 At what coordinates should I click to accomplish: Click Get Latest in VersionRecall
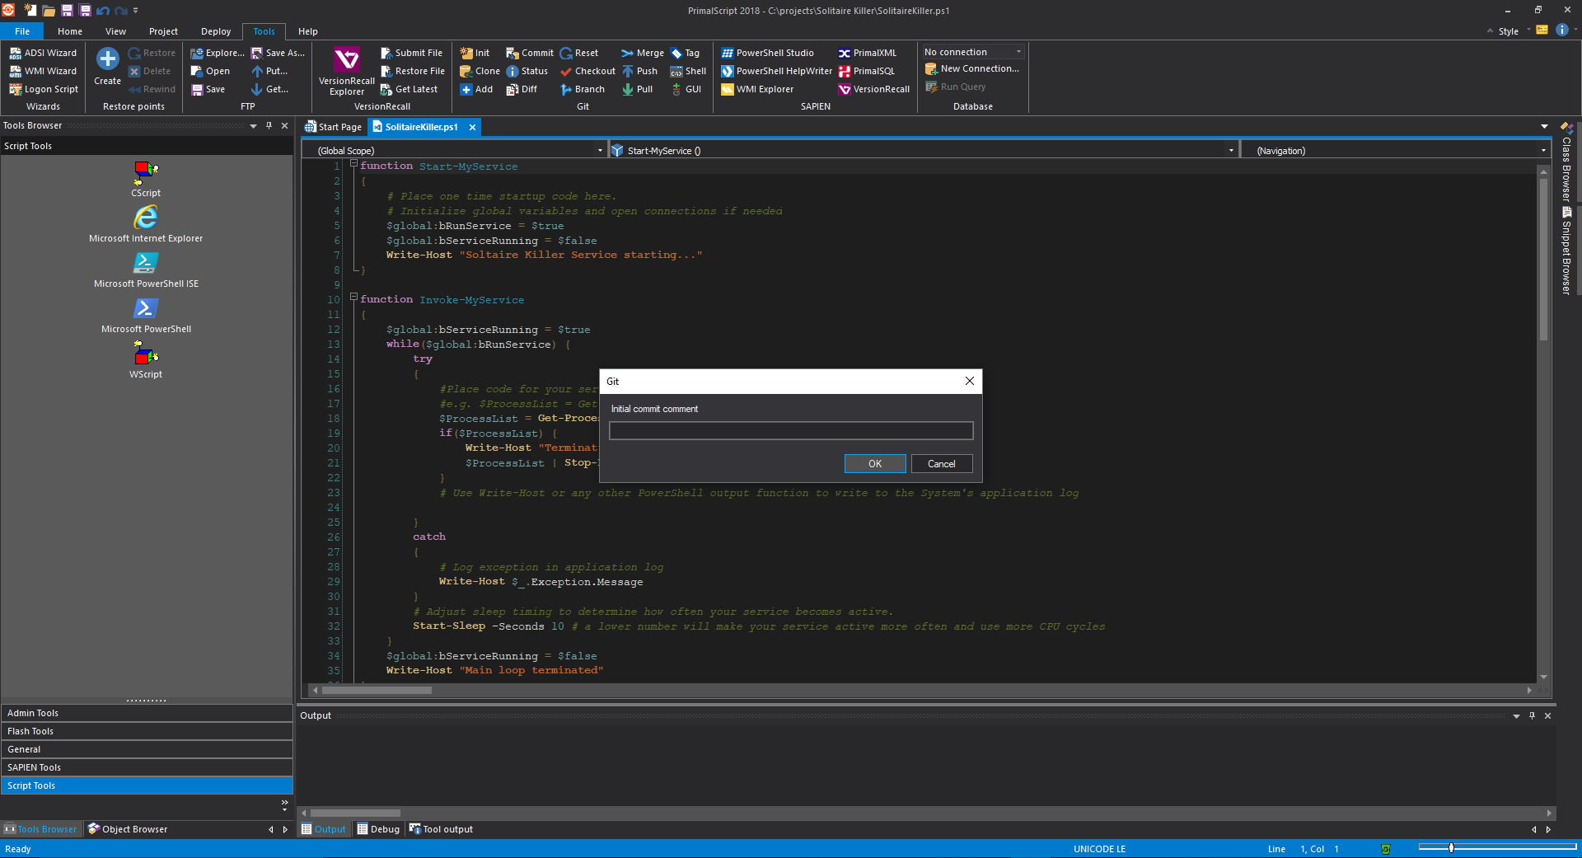pos(409,89)
